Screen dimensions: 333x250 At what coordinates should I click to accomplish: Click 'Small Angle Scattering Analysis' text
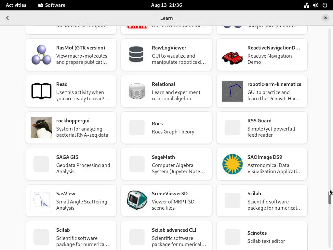[82, 205]
